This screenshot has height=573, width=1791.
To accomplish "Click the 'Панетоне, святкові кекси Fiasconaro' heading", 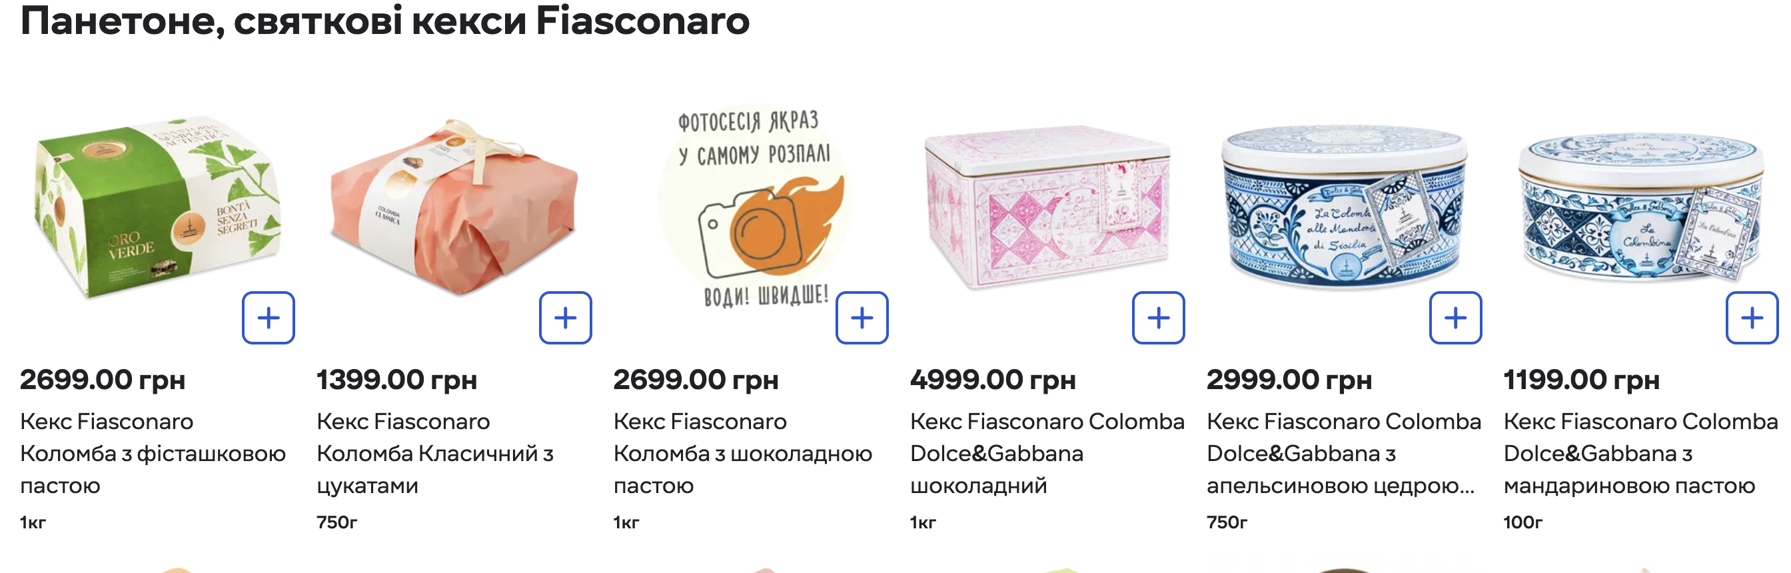I will click(x=384, y=21).
